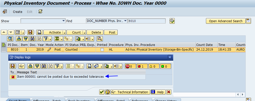The height and width of the screenshot is (101, 255).
Task: Toggle the STOP abort messages filter showing 0
Action: [130, 66]
